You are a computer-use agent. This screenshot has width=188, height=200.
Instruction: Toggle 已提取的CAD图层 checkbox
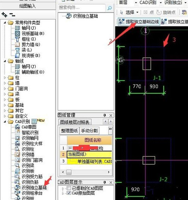point(69,188)
